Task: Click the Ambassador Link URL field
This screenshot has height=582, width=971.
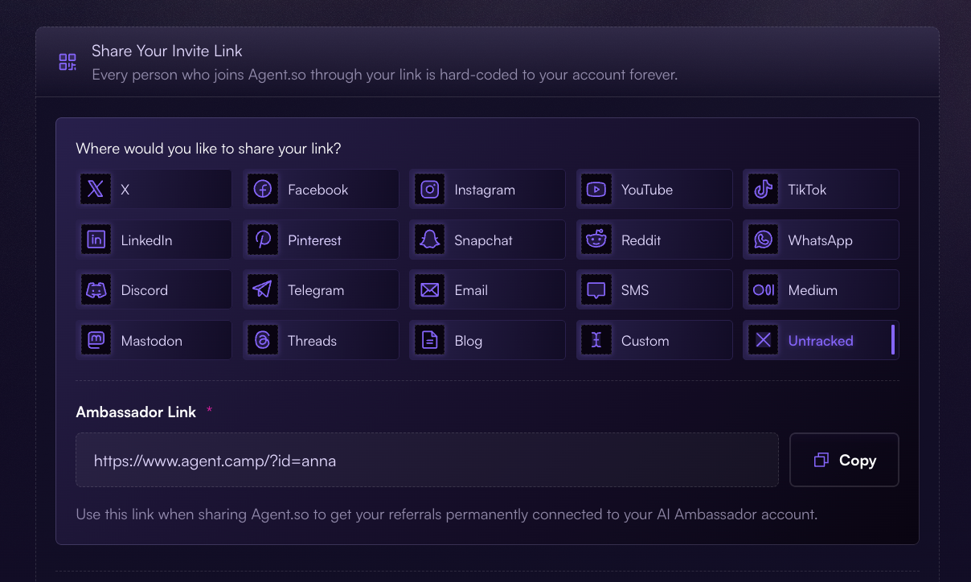Action: [427, 460]
